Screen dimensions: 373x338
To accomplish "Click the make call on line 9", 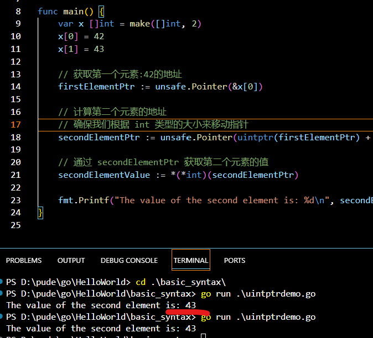I will pyautogui.click(x=139, y=24).
